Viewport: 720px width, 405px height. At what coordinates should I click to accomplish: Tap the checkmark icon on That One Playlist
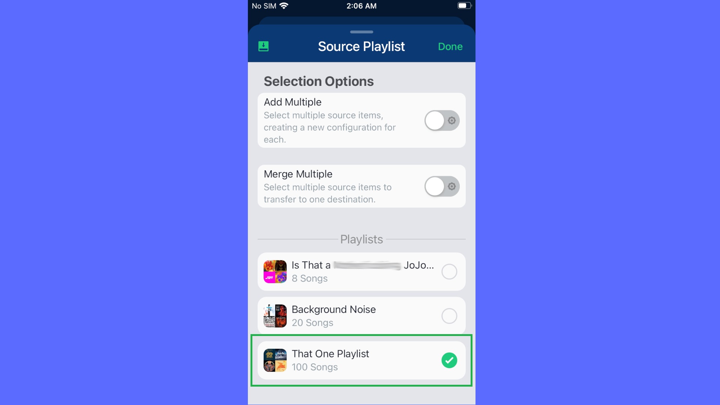(448, 360)
